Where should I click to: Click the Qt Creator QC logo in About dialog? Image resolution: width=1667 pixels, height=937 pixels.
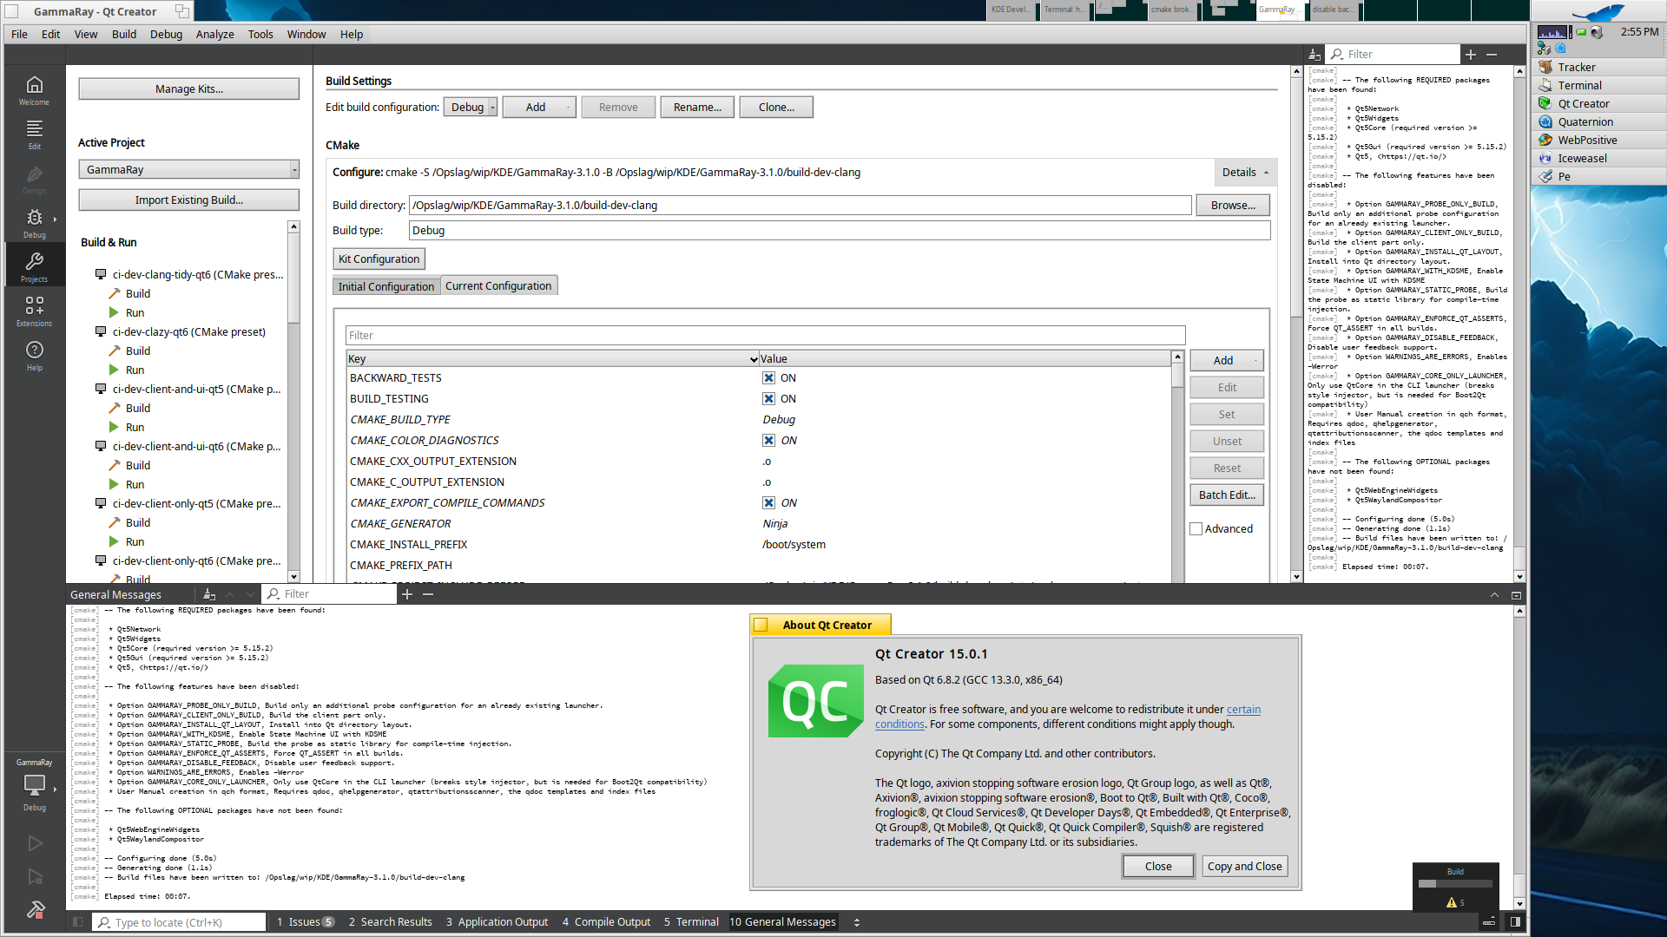point(815,701)
